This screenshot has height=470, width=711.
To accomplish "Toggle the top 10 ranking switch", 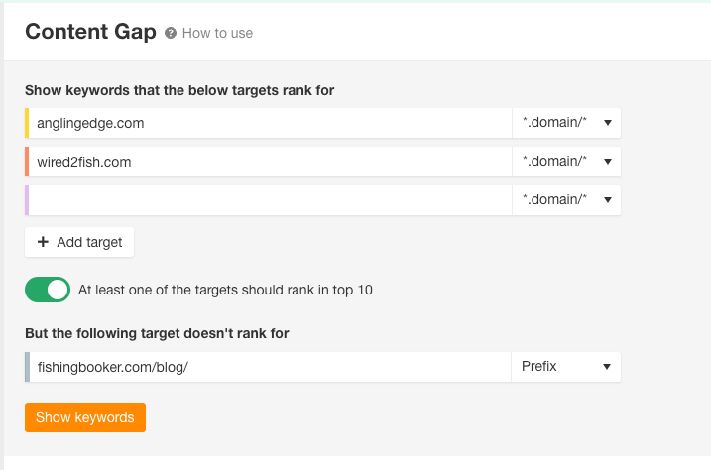I will [48, 290].
